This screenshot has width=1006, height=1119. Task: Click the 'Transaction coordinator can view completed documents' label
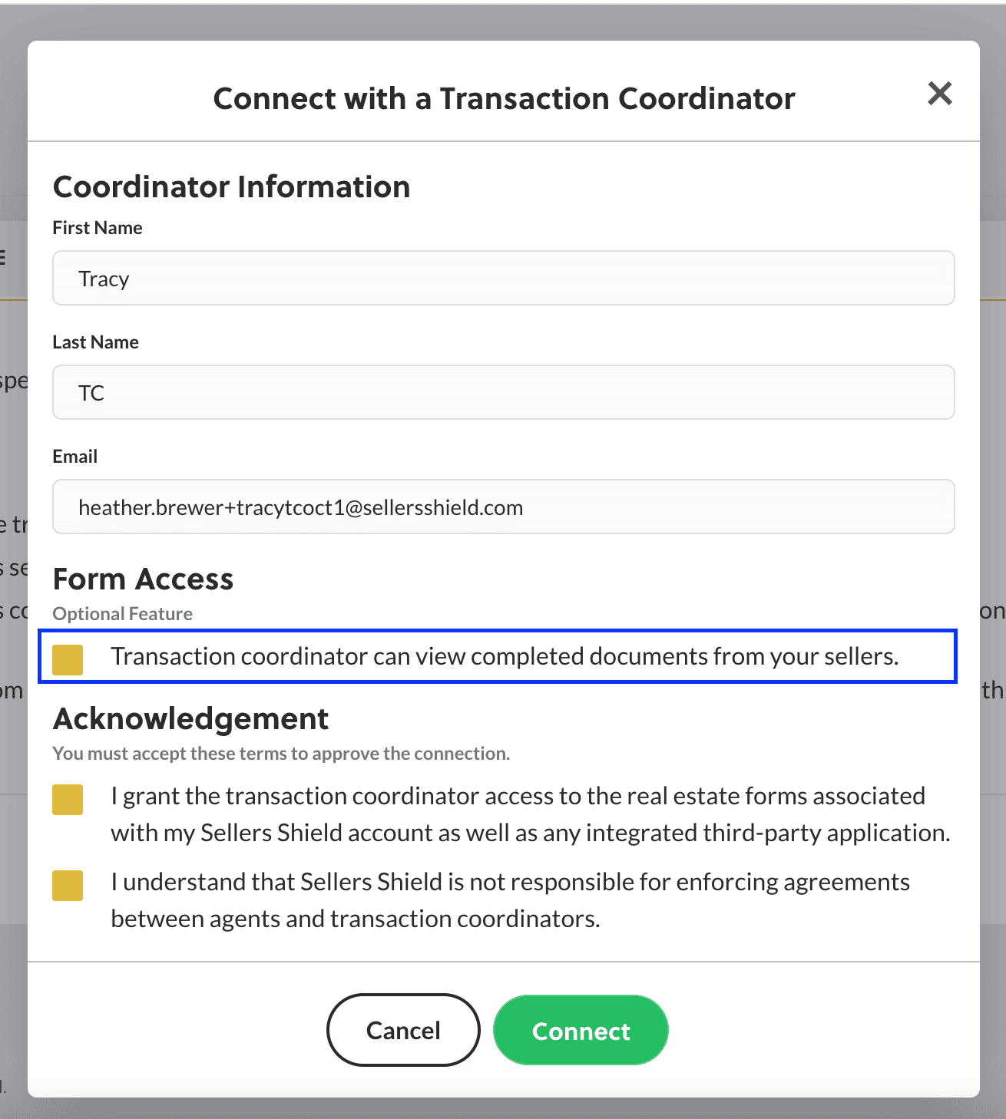click(x=505, y=656)
